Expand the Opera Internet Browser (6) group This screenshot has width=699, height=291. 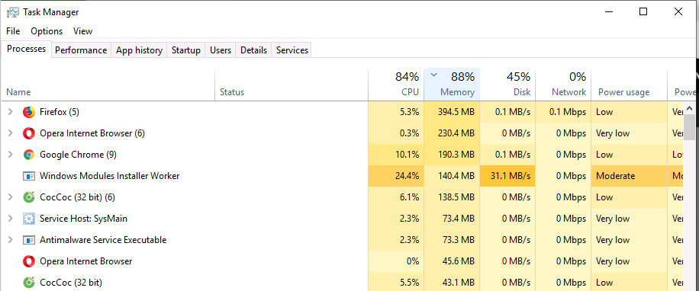(x=11, y=133)
